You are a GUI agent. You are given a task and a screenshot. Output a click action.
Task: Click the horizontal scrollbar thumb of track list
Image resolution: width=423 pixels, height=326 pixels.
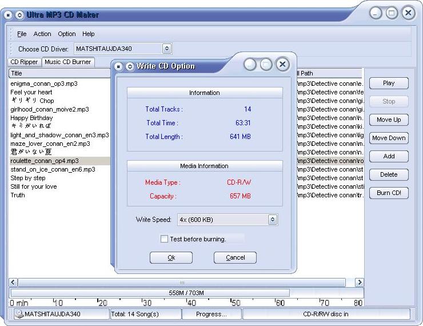click(x=182, y=283)
